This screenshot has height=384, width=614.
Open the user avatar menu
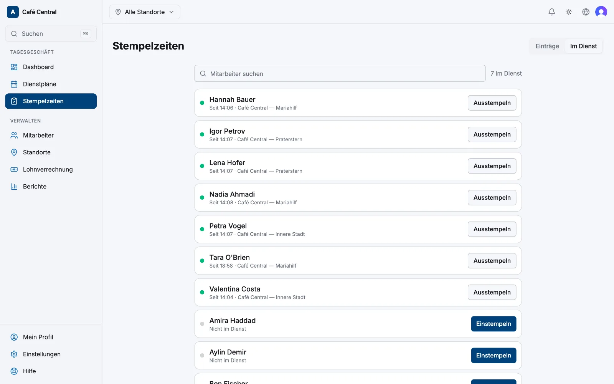[601, 12]
